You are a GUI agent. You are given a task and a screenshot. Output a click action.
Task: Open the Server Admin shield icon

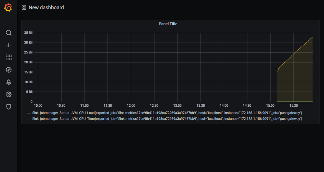coord(9,107)
